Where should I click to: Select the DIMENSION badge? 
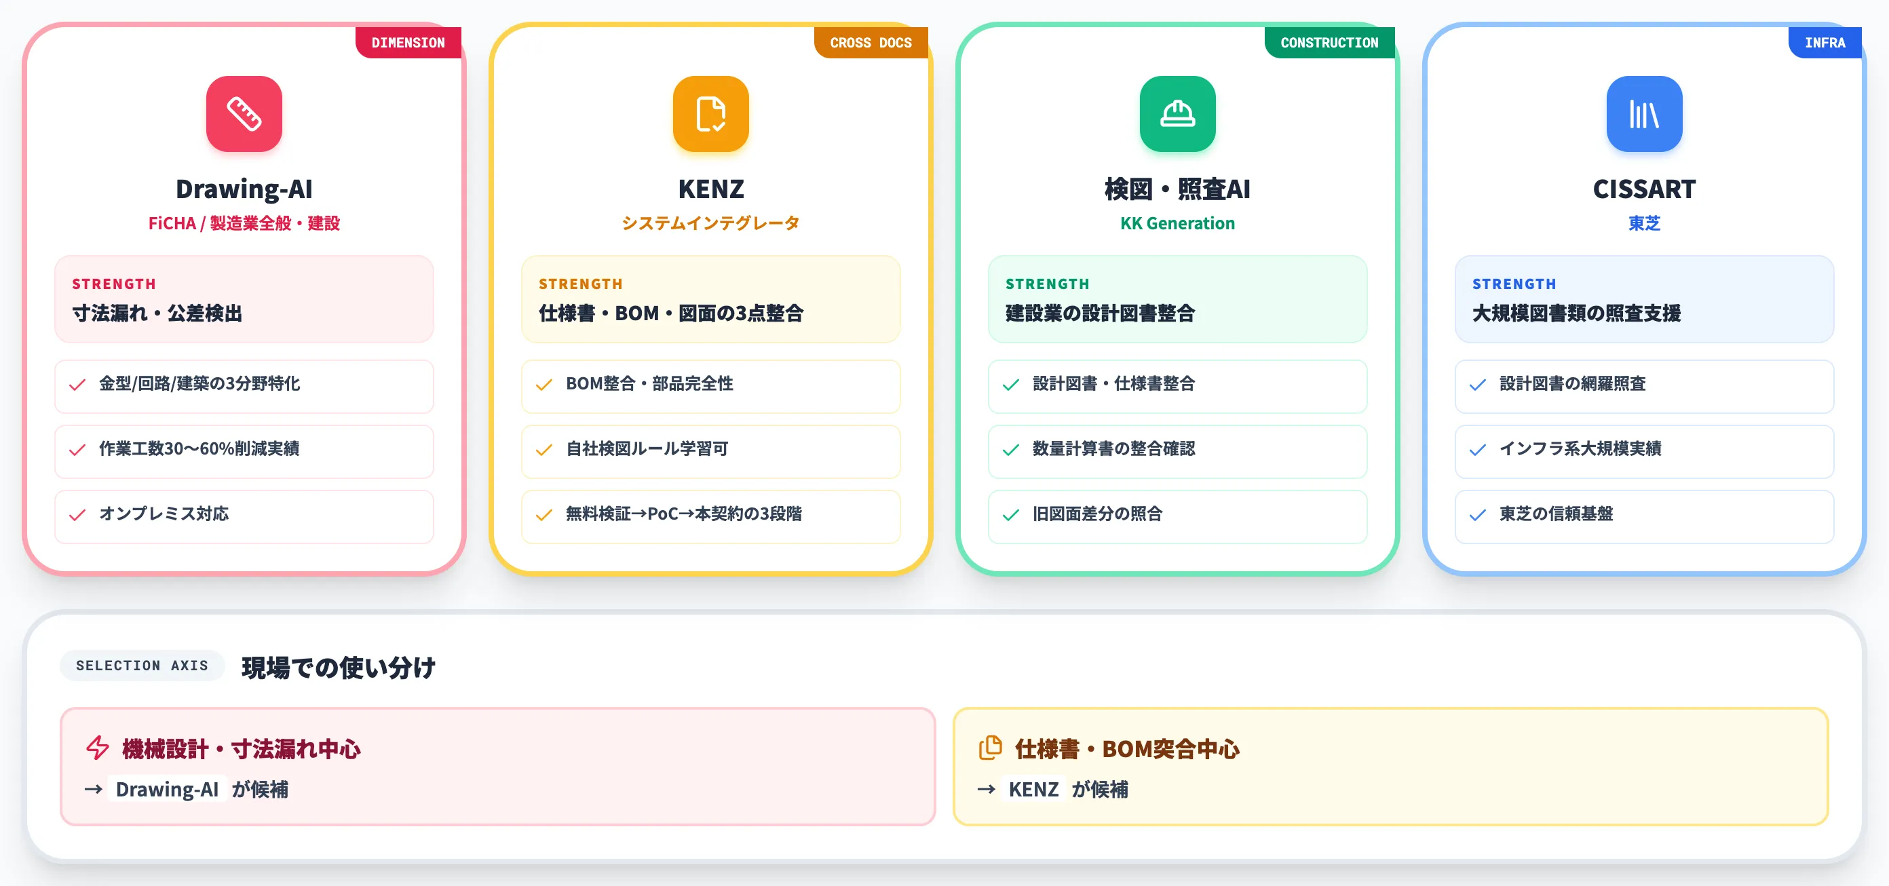tap(408, 43)
